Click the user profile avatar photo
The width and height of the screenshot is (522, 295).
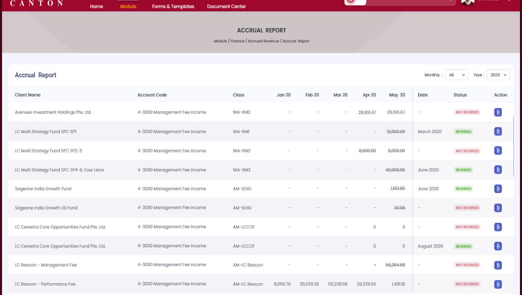(467, 2)
